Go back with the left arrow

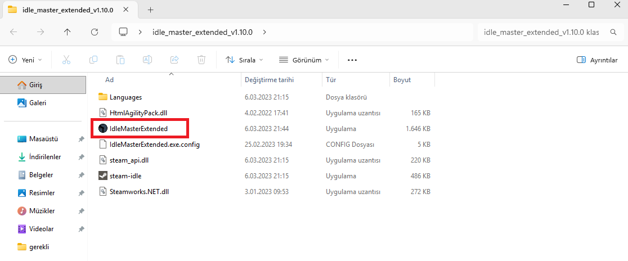[14, 33]
